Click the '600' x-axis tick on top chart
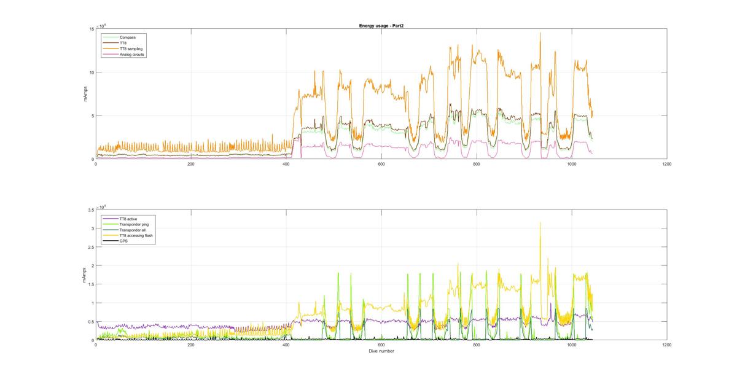737x382 pixels. pyautogui.click(x=381, y=164)
